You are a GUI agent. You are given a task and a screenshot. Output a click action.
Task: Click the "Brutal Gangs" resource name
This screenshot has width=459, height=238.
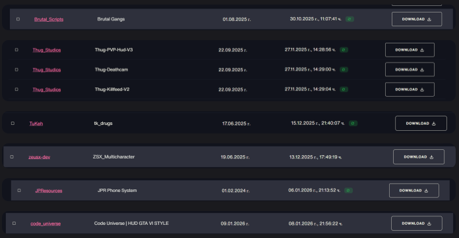(x=111, y=19)
